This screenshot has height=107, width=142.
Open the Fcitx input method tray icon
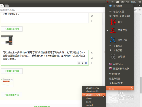tap(108, 2)
